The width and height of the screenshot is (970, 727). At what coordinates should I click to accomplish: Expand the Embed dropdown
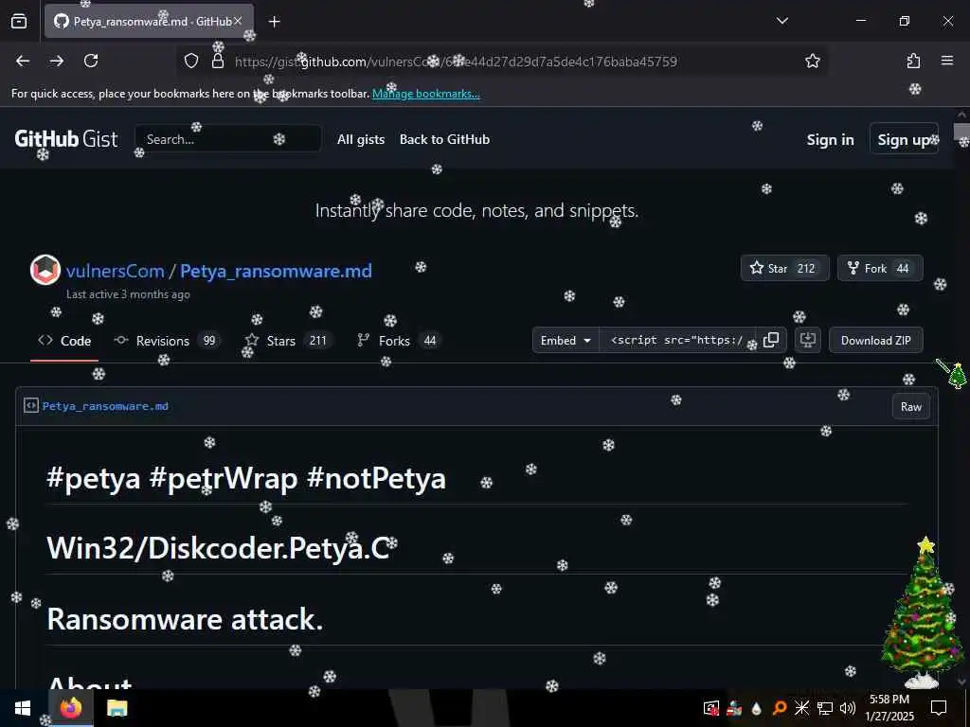(566, 340)
